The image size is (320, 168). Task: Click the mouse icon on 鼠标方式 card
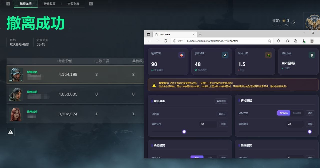click(312, 55)
